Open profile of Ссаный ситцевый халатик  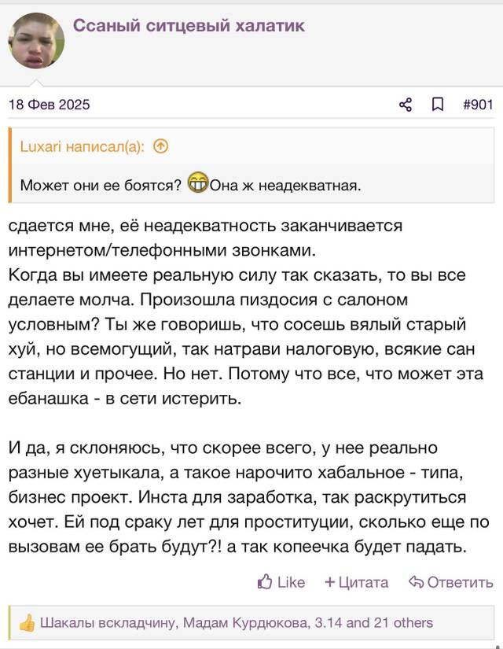pyautogui.click(x=189, y=26)
